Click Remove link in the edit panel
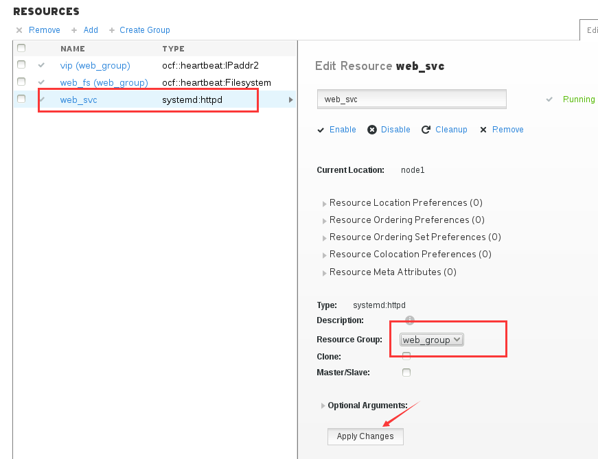Screen dimensions: 598x459 point(507,130)
